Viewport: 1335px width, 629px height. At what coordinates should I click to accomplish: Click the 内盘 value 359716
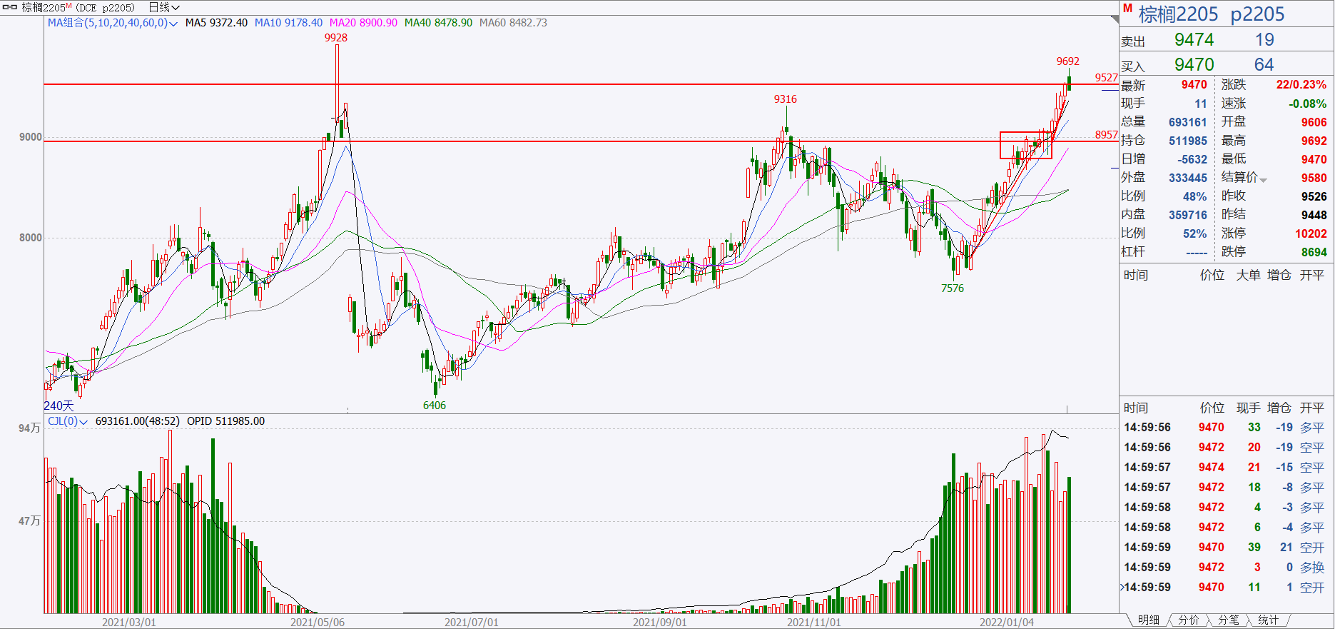click(x=1188, y=215)
